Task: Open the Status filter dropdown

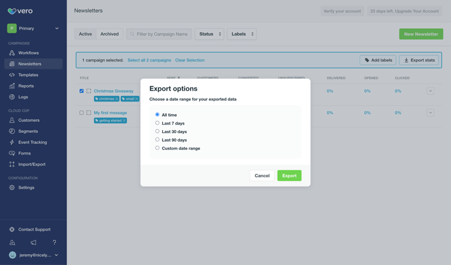Action: click(x=209, y=34)
